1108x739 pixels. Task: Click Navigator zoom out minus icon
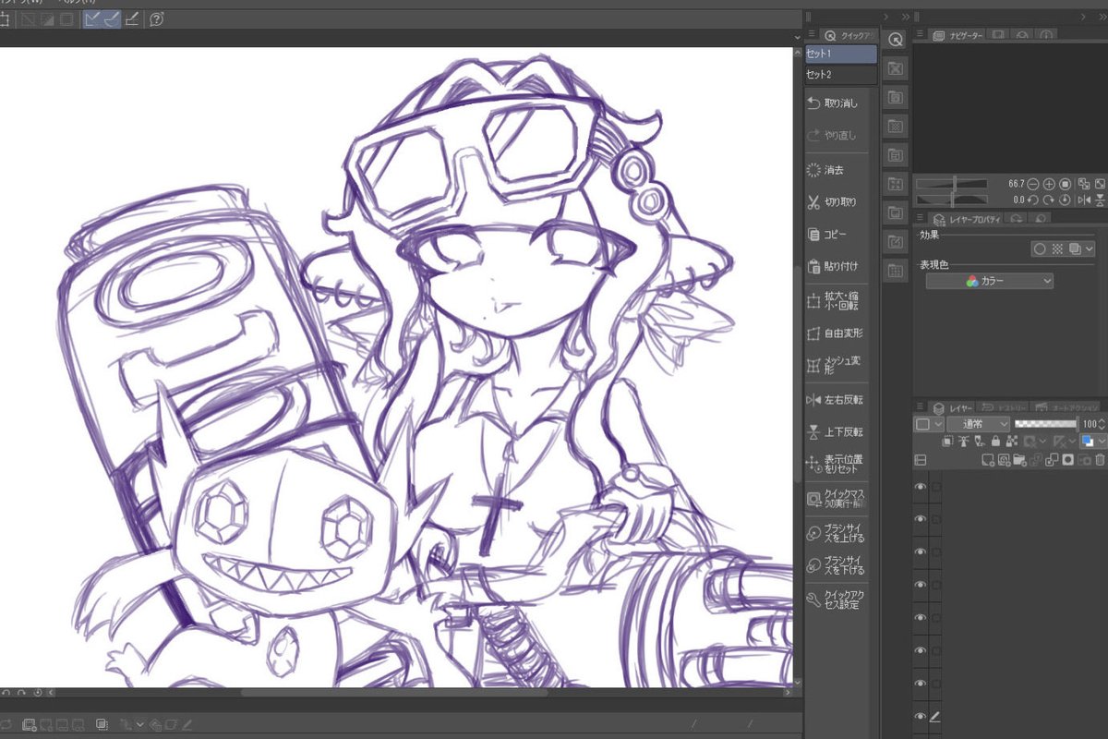[x=1033, y=184]
